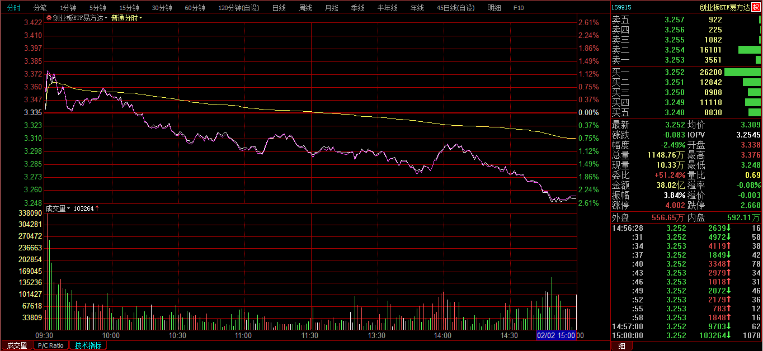
Task: Click the 买一 bid volume bar
Action: (x=742, y=72)
